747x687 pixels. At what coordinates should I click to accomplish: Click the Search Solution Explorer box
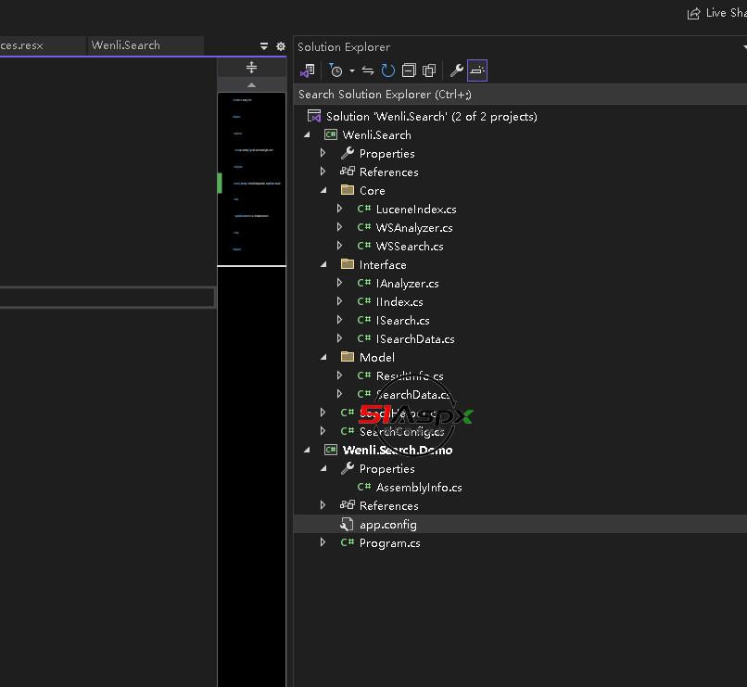tap(520, 95)
